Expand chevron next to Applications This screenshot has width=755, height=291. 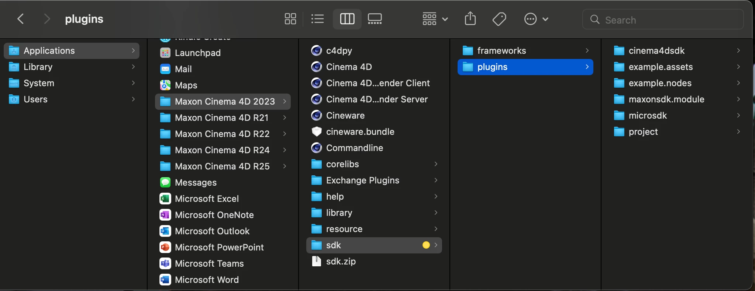[133, 50]
